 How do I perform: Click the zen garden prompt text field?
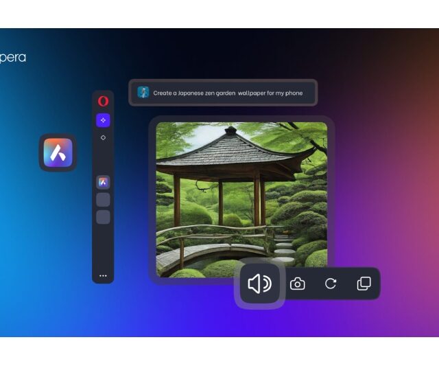click(x=228, y=93)
